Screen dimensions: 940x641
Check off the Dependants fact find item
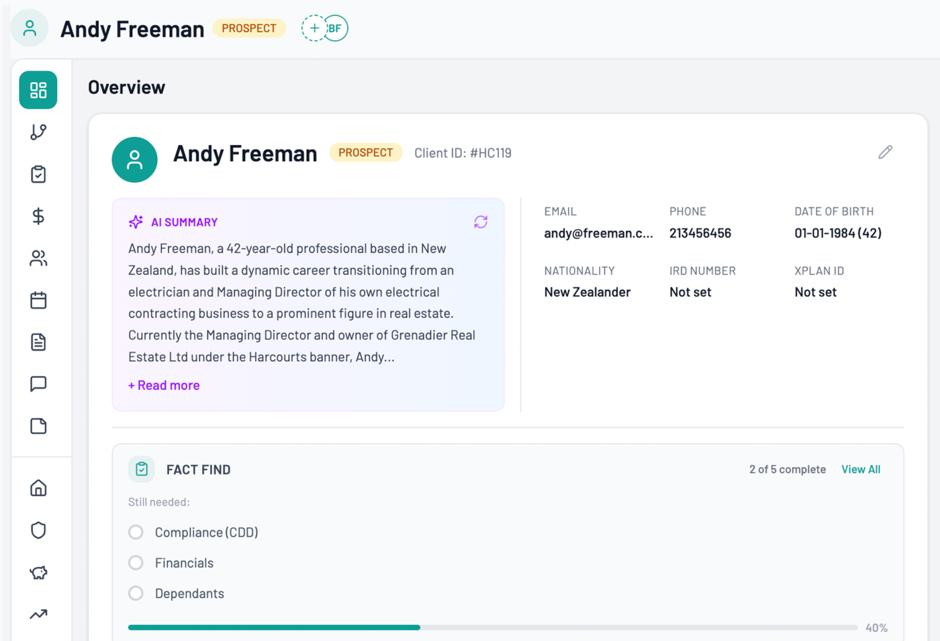point(136,593)
